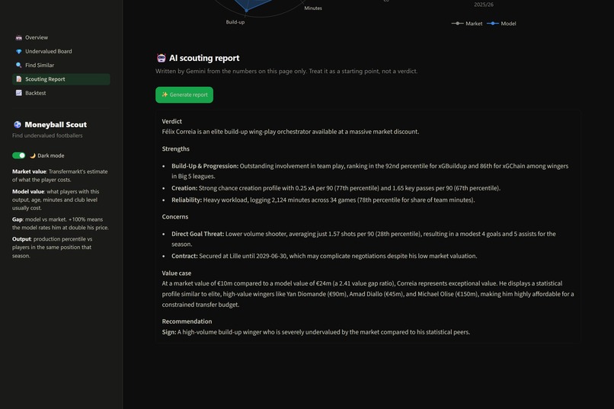Click the Find Similar magnifier icon
This screenshot has height=409, width=614.
pyautogui.click(x=19, y=65)
